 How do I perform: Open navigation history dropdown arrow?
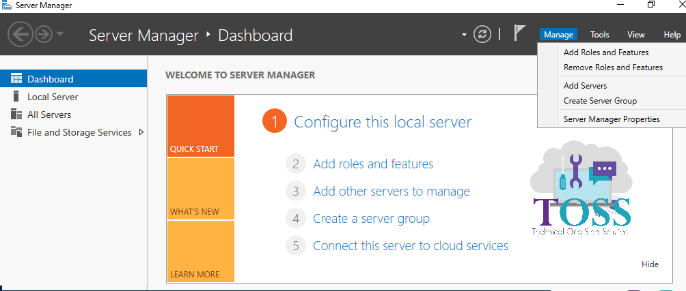(60, 35)
